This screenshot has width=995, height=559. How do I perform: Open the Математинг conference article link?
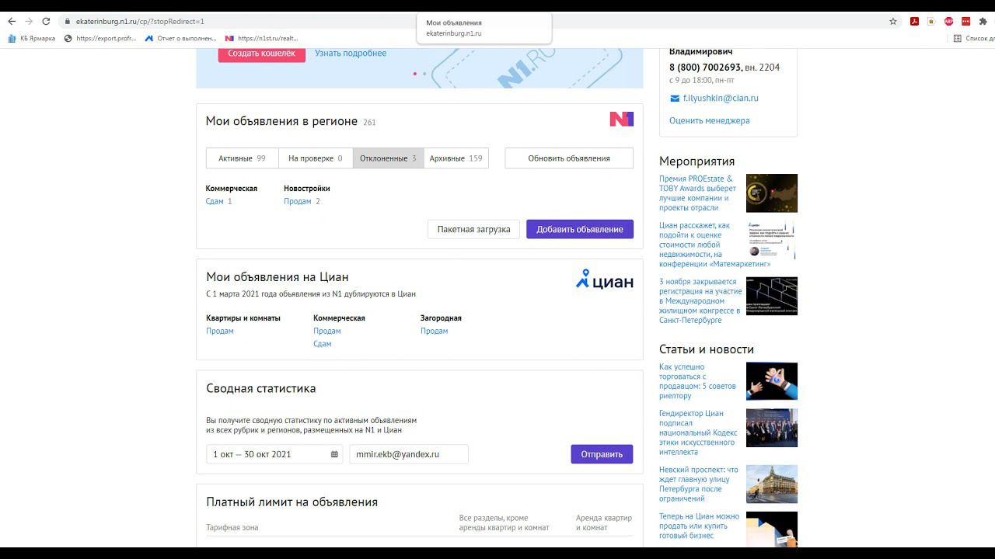tap(715, 245)
